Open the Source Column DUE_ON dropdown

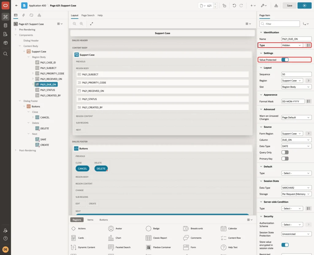tap(297, 140)
